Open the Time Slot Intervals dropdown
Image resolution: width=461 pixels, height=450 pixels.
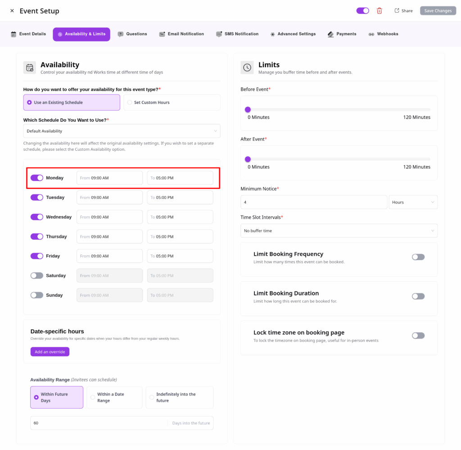(x=339, y=231)
